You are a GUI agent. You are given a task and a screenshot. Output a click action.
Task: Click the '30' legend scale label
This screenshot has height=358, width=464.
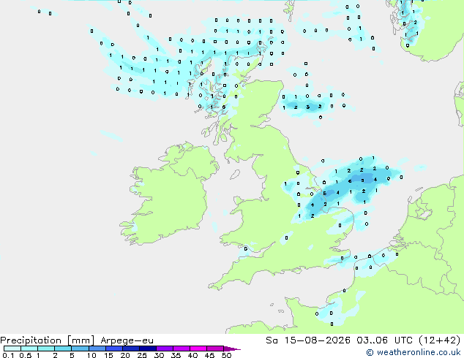pyautogui.click(x=159, y=355)
